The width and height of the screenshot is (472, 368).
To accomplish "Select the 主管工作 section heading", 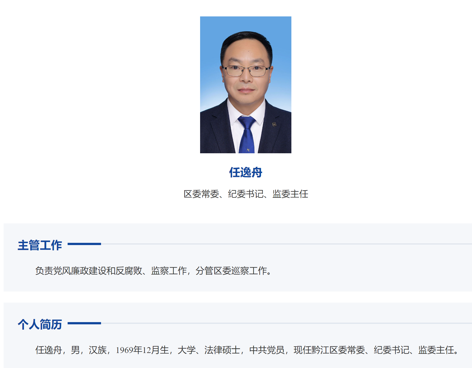I will pyautogui.click(x=40, y=245).
